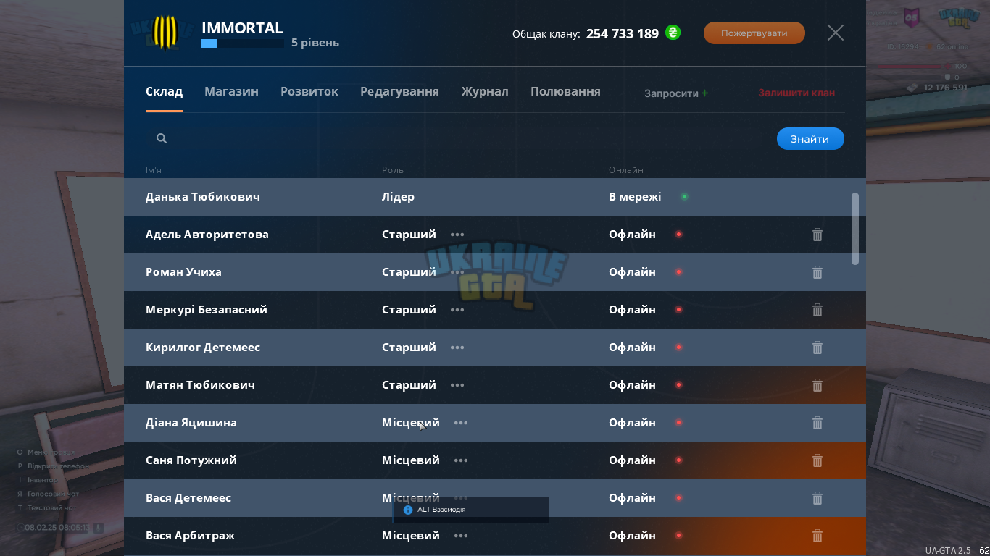Click trash icon in Діана Яцишина row
Screen dimensions: 990x556
pyautogui.click(x=818, y=423)
